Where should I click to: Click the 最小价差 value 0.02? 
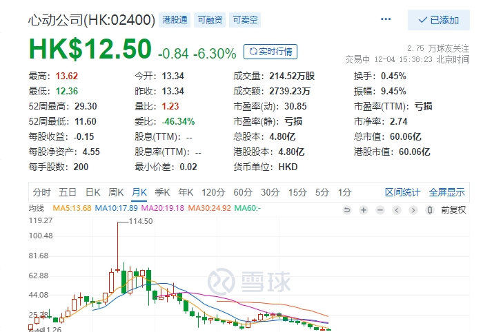tap(188, 167)
